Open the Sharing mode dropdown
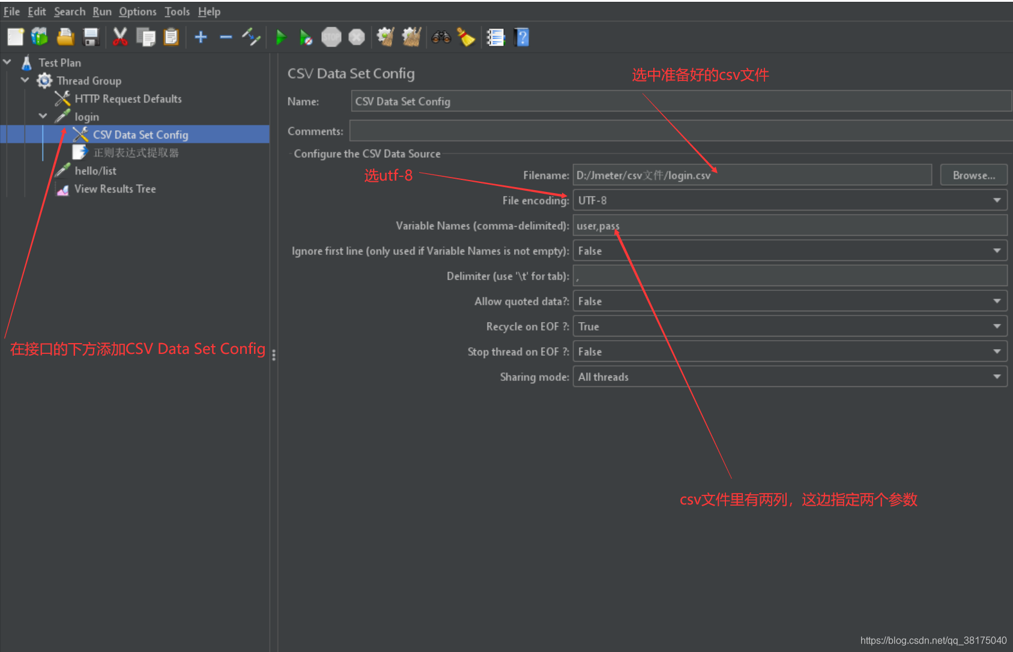The image size is (1013, 652). 790,377
